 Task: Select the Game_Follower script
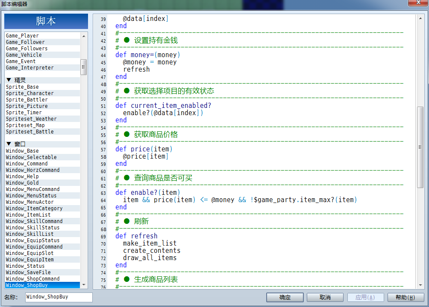point(43,42)
